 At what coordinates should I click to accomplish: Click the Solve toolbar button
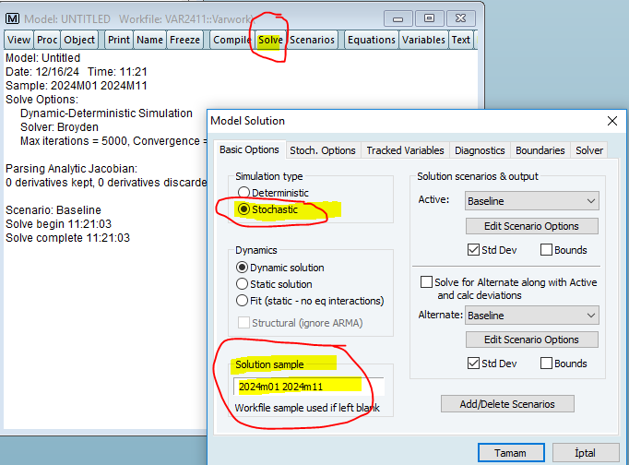(270, 40)
